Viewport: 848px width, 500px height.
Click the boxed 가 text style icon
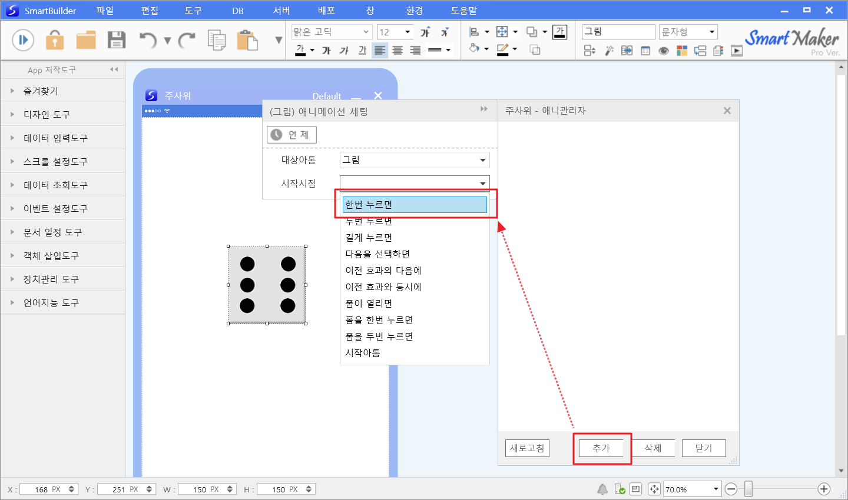tap(560, 32)
